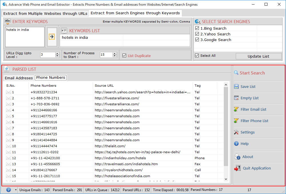Click the S.No. column header
The height and width of the screenshot is (194, 286).
17,86
